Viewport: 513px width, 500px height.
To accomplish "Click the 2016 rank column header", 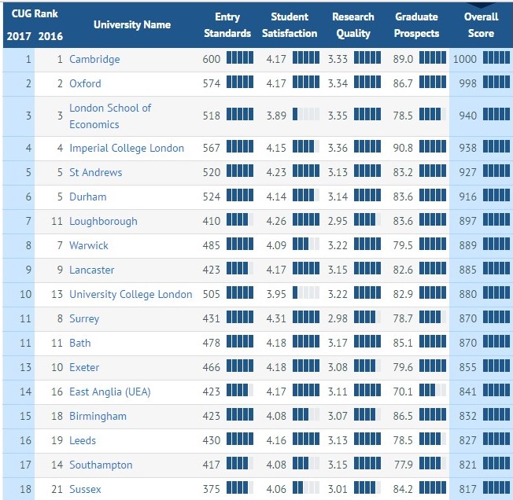I will pos(50,36).
